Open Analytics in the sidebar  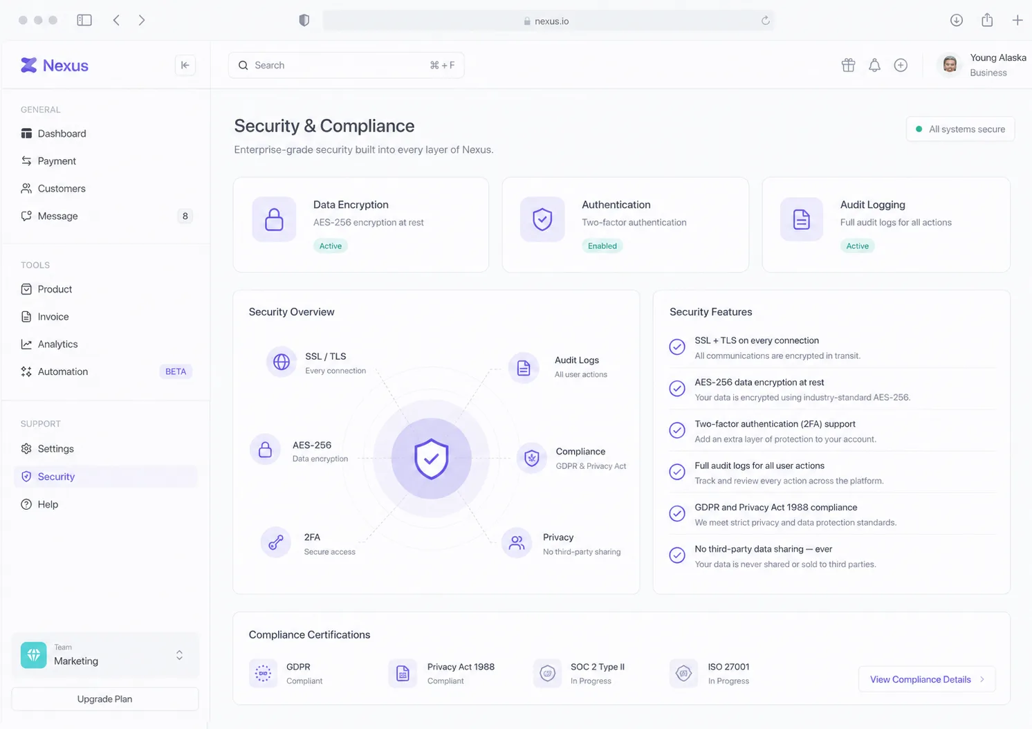tap(106, 344)
